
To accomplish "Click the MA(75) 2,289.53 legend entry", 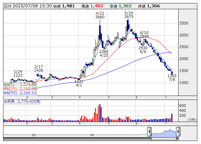I will pos(20,93).
